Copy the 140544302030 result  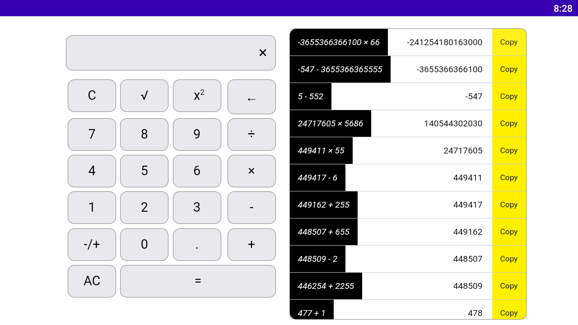pos(509,123)
